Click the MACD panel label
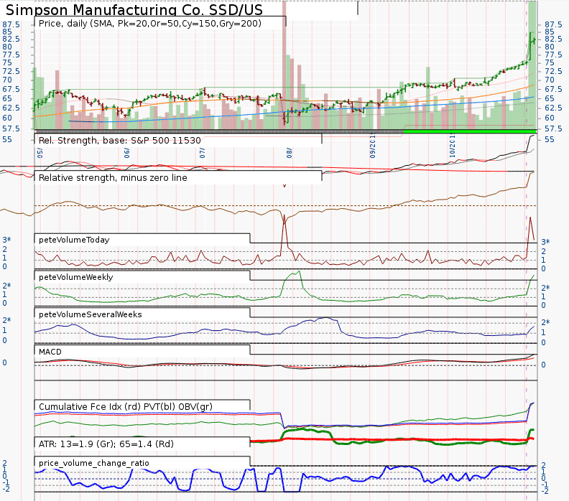Screen dimensions: 569x501 click(50, 352)
